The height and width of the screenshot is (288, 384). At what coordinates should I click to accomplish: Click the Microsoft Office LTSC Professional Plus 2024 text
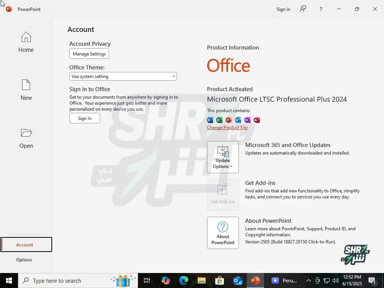[x=277, y=99]
